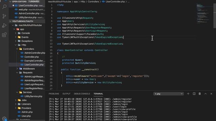Click line number 13 in the gutter

(x=51, y=44)
